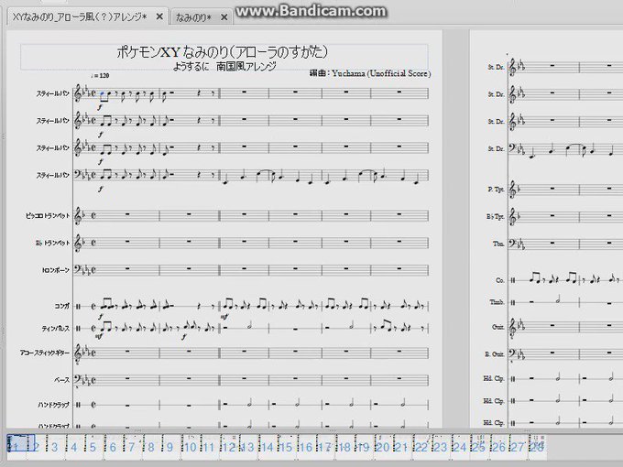Screen dimensions: 623x467
Task: Jump to page 5 in the navigator
Action: tap(93, 448)
